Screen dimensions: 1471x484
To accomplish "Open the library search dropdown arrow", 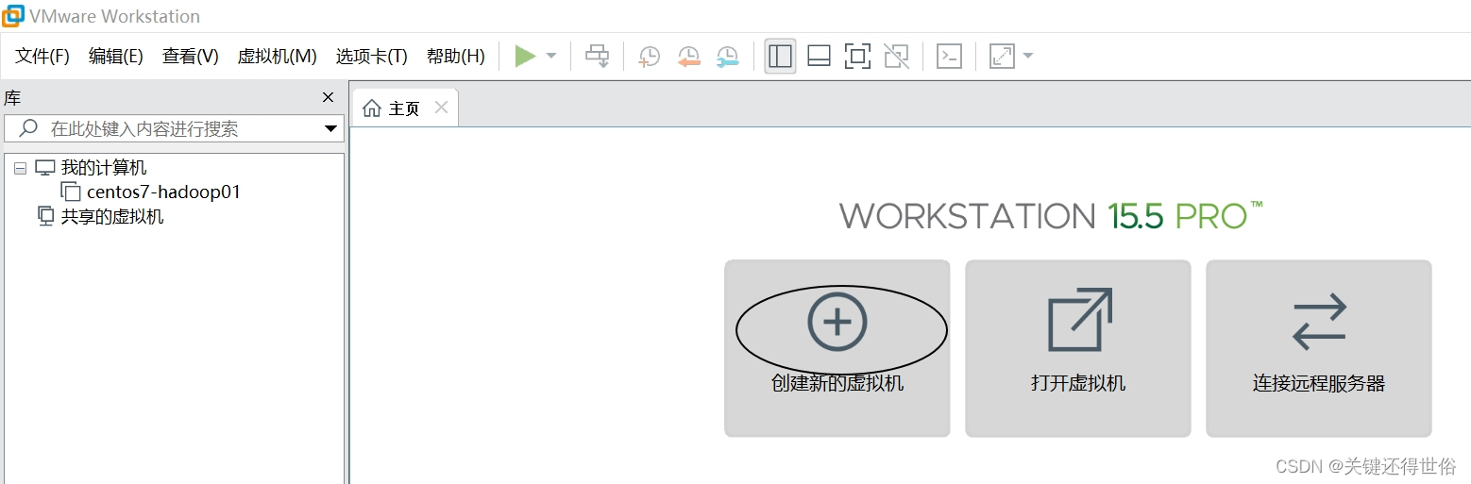I will pos(330,129).
